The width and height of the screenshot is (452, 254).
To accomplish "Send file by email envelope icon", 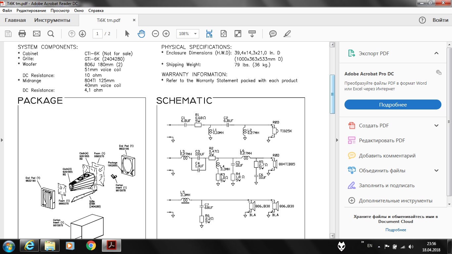I will tap(36, 33).
